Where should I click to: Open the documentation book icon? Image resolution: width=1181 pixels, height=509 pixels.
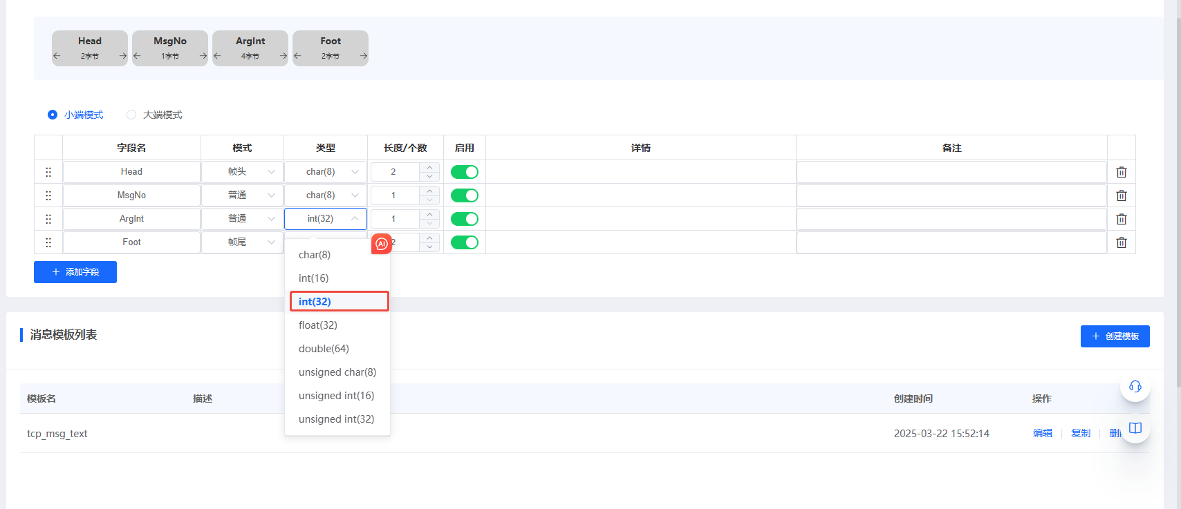coord(1135,428)
